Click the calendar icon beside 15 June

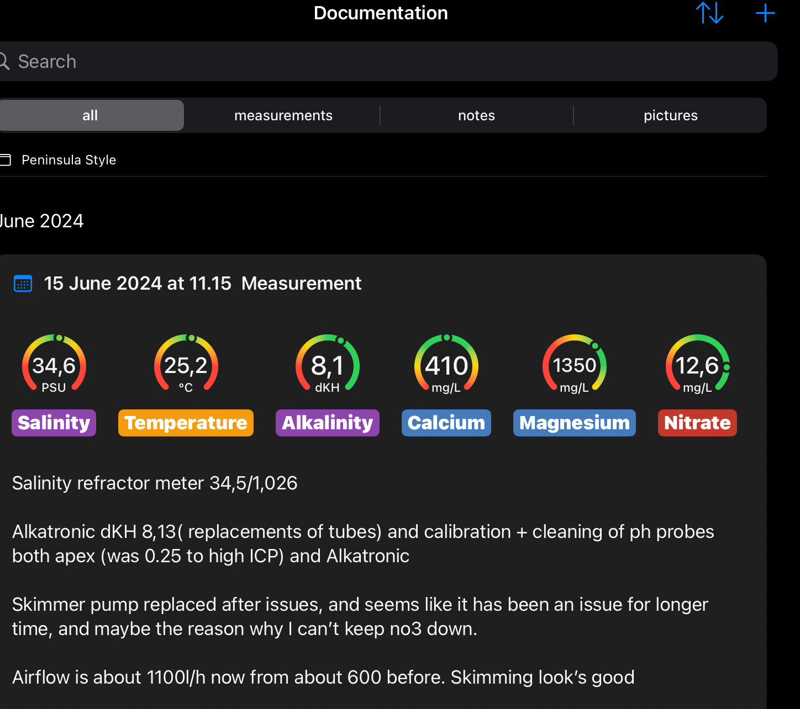(x=23, y=284)
